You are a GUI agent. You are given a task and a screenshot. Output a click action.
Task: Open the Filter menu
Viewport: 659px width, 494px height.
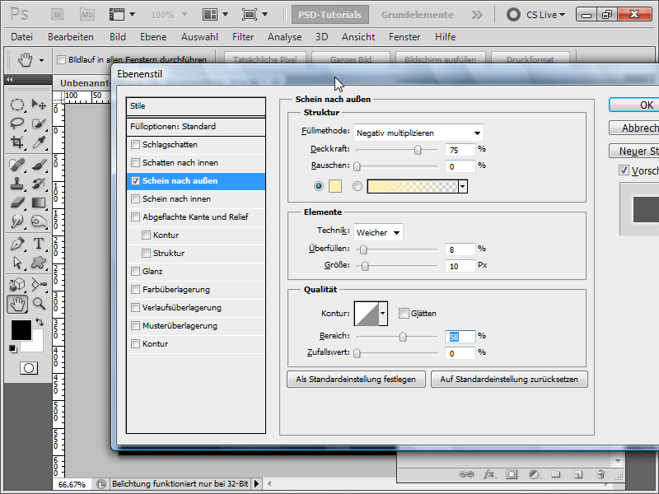243,37
